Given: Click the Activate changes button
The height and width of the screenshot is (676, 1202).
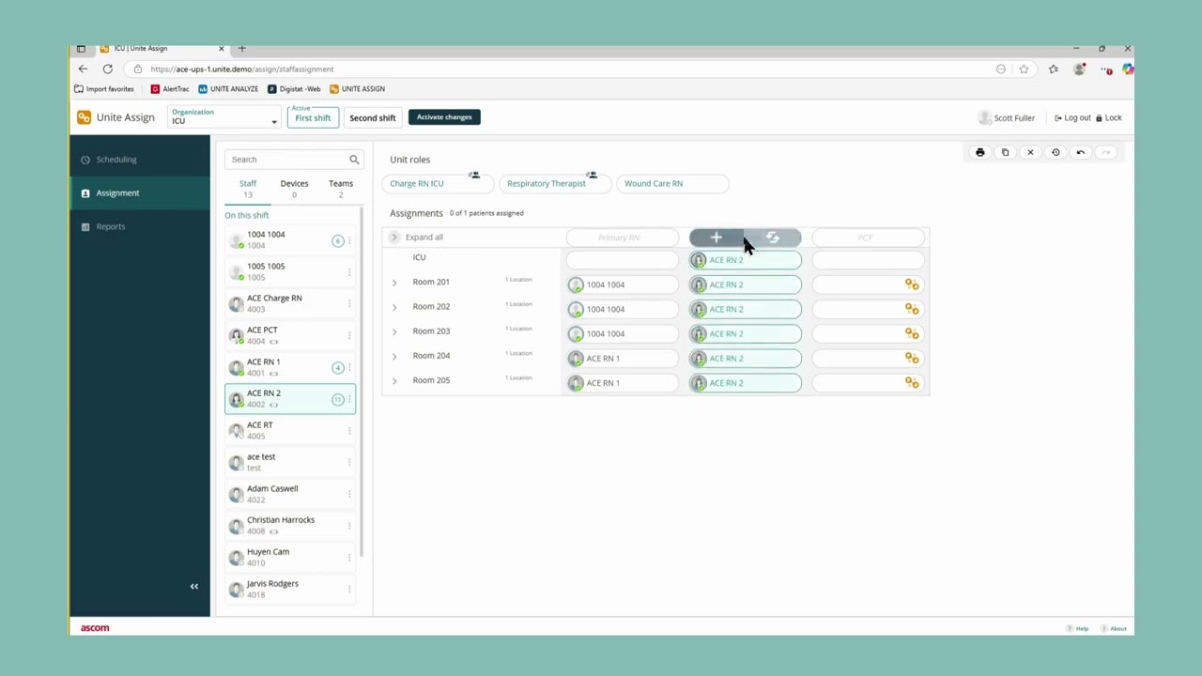Looking at the screenshot, I should (x=444, y=117).
